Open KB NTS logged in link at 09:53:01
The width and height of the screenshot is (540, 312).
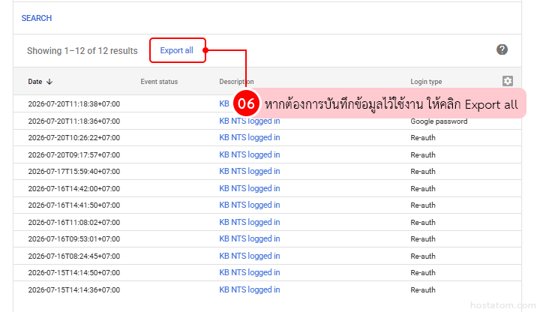coord(250,238)
